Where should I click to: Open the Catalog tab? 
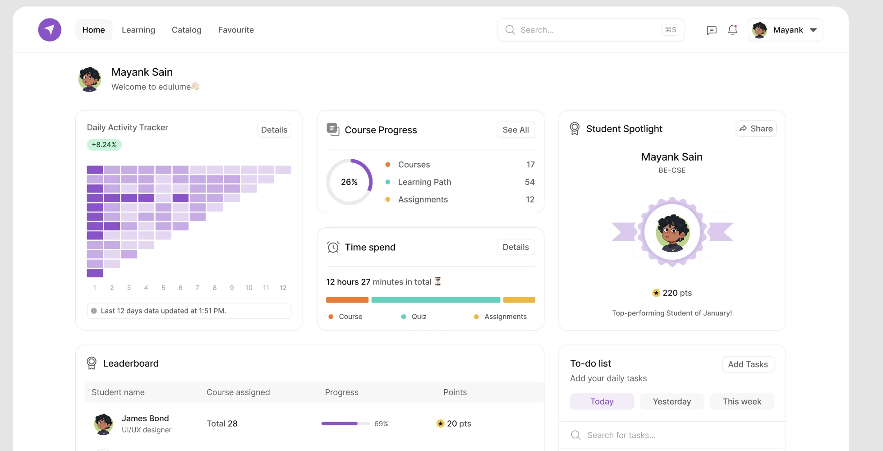pyautogui.click(x=187, y=30)
